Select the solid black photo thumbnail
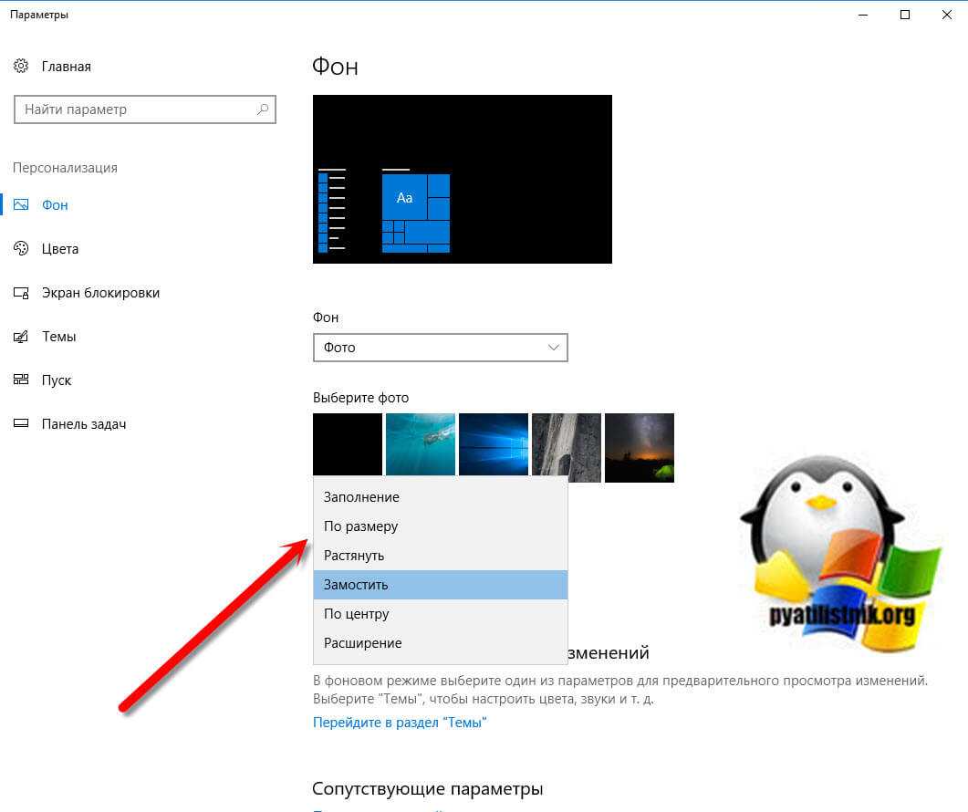Screen dimensions: 968x812 point(347,444)
